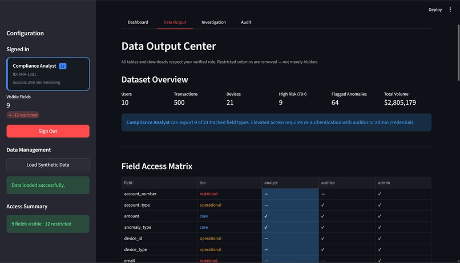
Task: Open the Investigation tab
Action: pos(213,22)
